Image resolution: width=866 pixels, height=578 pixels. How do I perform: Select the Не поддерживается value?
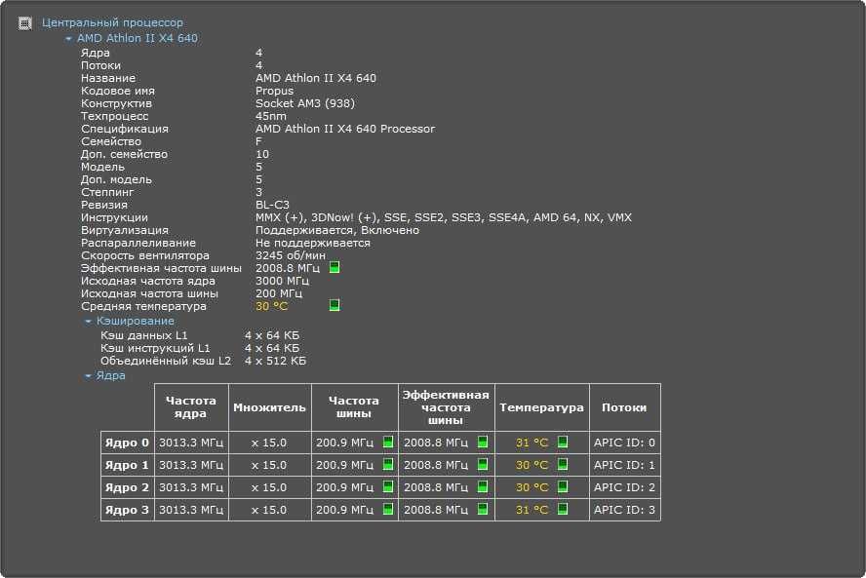(x=313, y=243)
